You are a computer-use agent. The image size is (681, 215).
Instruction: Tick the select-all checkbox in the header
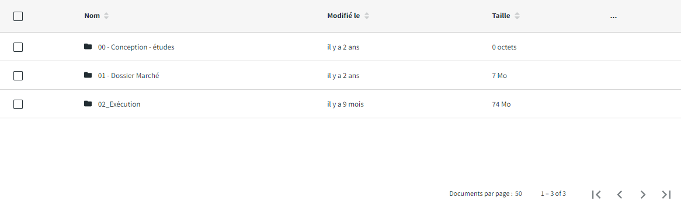click(18, 16)
